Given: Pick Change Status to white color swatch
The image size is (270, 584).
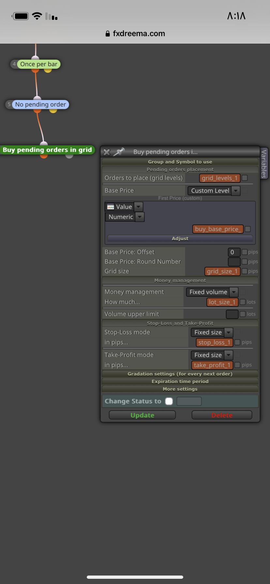Looking at the screenshot, I should coord(169,401).
